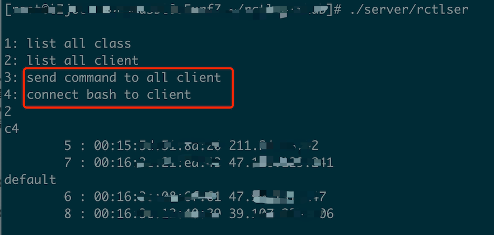Click the './server/rctlser' command text

point(409,10)
